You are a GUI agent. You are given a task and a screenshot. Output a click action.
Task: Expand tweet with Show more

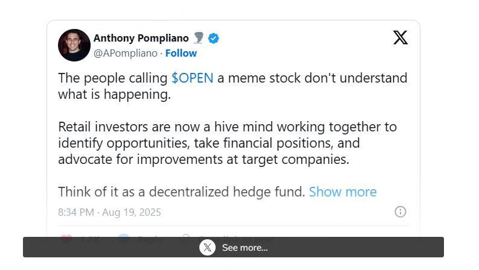click(342, 192)
